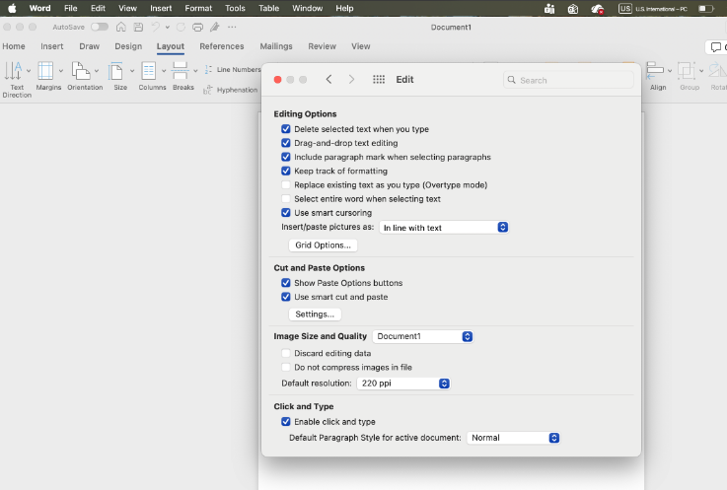The height and width of the screenshot is (490, 727).
Task: Open the page Size icon
Action: click(x=115, y=71)
